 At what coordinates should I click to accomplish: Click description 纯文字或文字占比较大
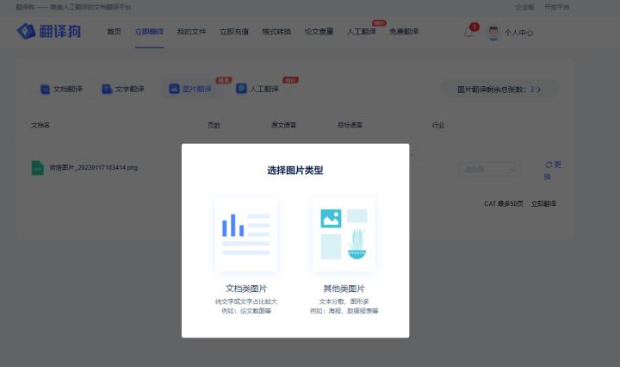[246, 302]
